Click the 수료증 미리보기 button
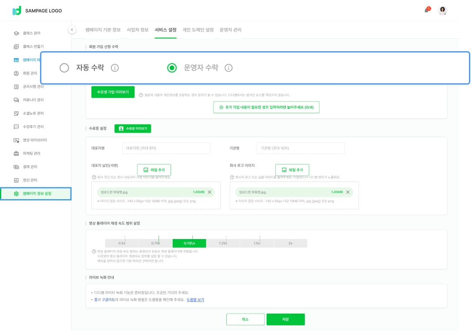Screen dimensions: 472x331 click(x=133, y=128)
